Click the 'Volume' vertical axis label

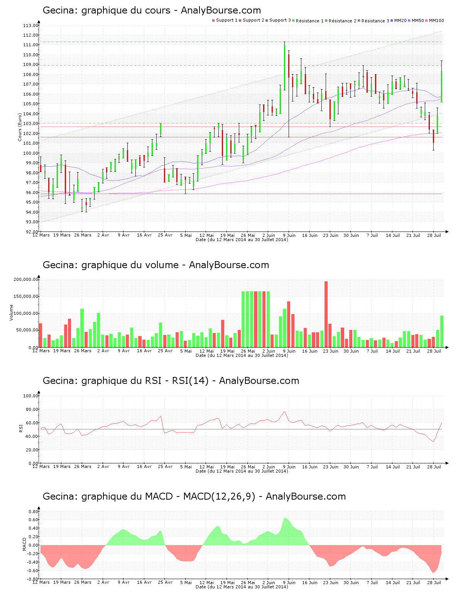[x=11, y=313]
